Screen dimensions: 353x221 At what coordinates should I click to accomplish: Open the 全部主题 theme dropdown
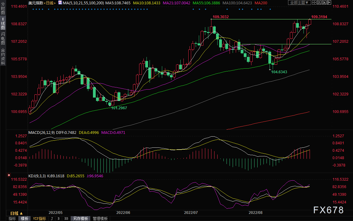click(299, 3)
